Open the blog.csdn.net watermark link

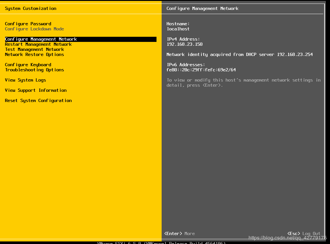(287, 238)
